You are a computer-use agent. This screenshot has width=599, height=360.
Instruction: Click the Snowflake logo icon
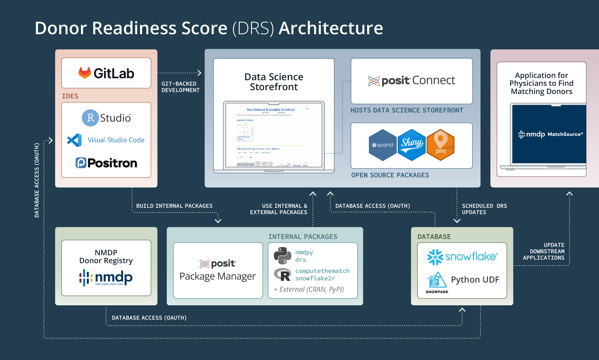(435, 257)
